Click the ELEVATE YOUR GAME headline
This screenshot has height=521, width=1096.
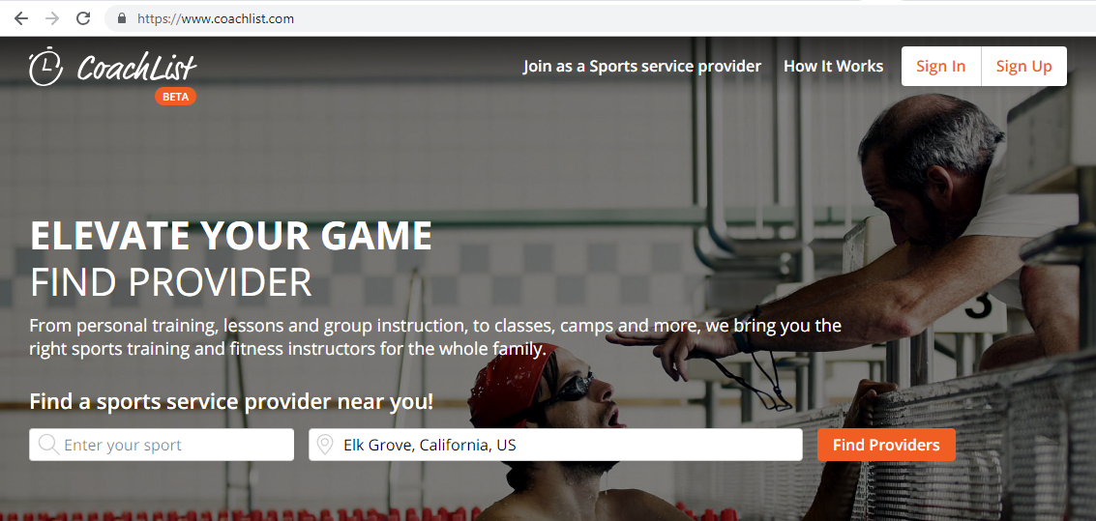click(231, 235)
